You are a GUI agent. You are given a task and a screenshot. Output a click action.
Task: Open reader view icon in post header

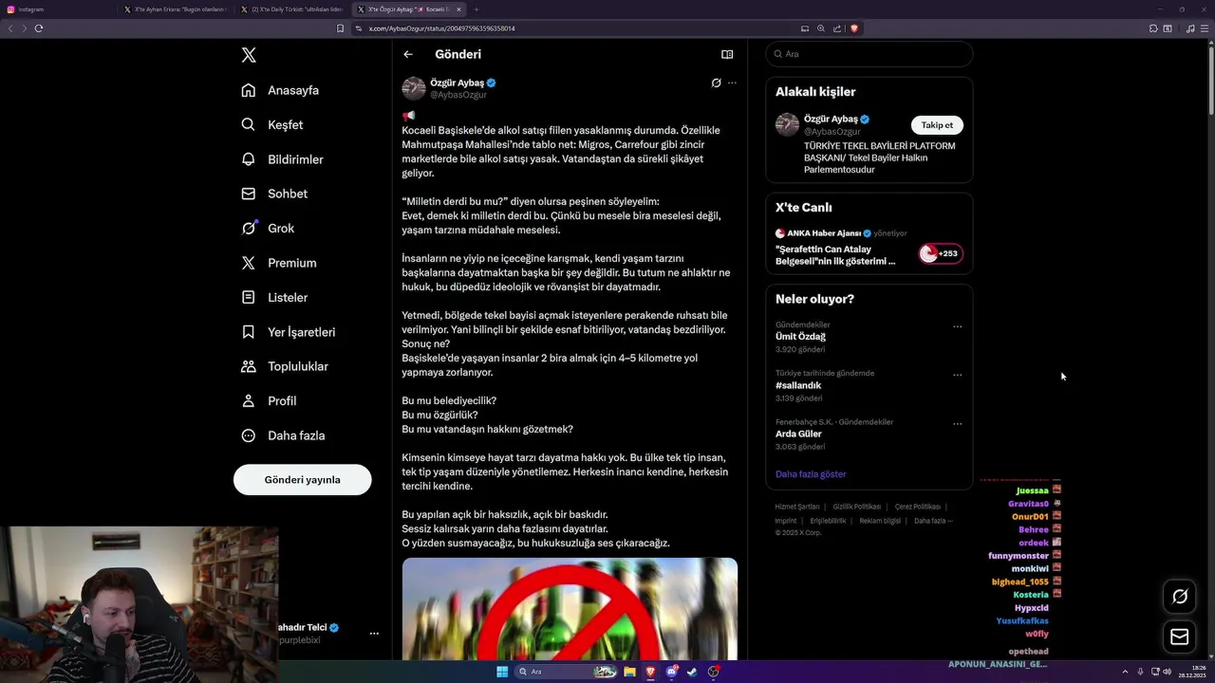point(727,54)
